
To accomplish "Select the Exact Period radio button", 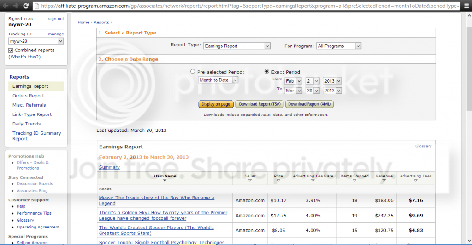I will point(267,71).
